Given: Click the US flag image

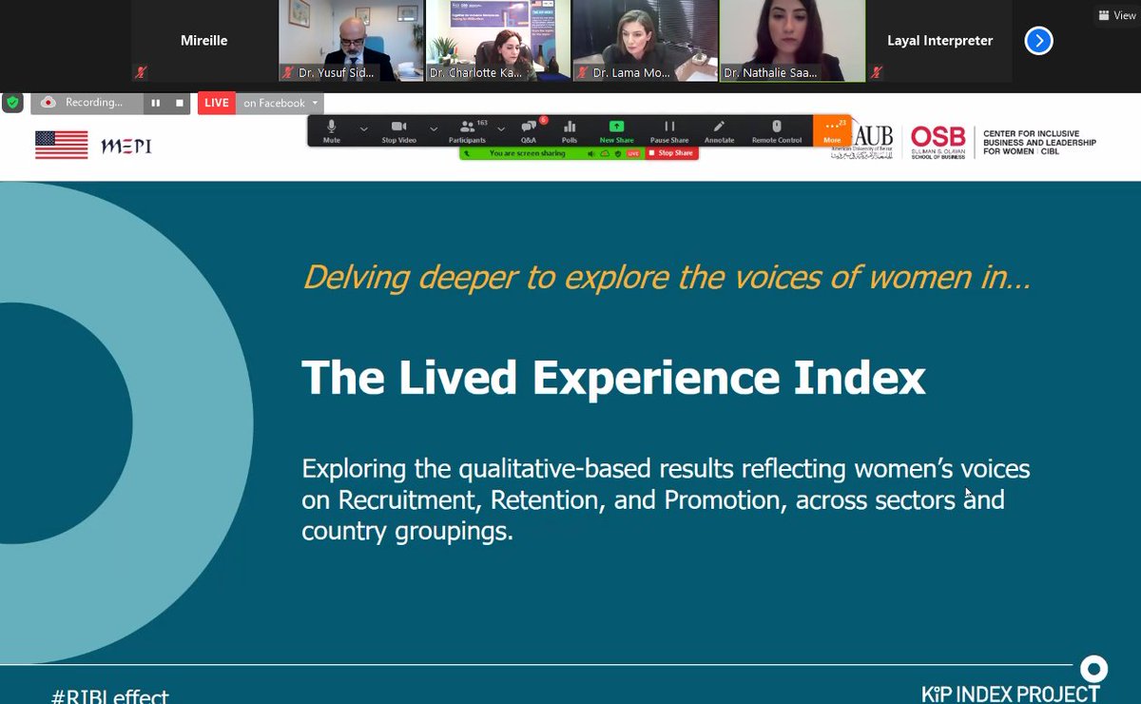Looking at the screenshot, I should (62, 145).
